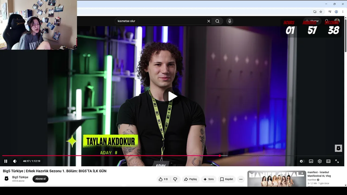
Task: Open 'manifest - İstanbul Manifestival XL Vlog' title
Action: [319, 174]
